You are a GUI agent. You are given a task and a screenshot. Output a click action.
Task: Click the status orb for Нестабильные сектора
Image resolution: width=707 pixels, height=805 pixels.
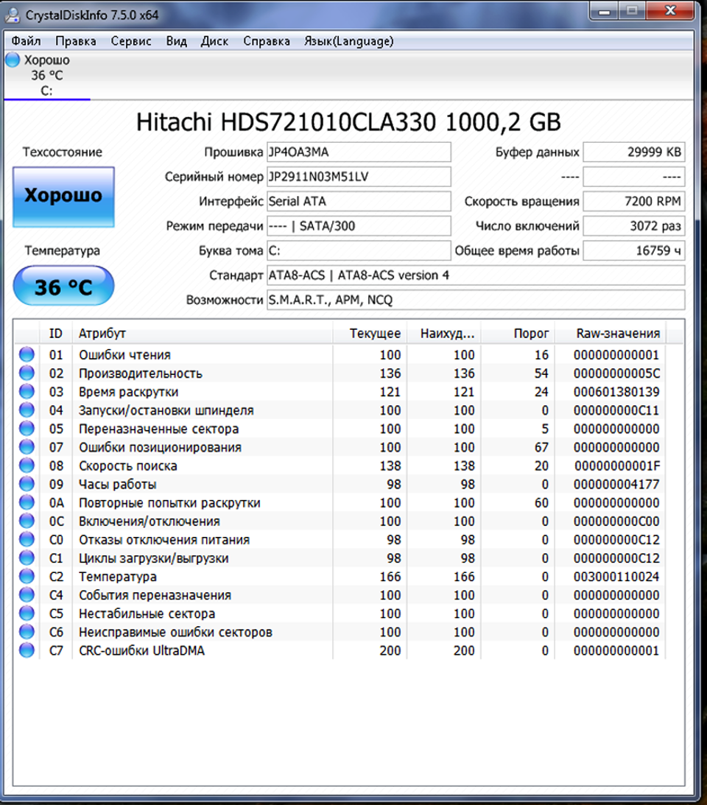click(27, 614)
